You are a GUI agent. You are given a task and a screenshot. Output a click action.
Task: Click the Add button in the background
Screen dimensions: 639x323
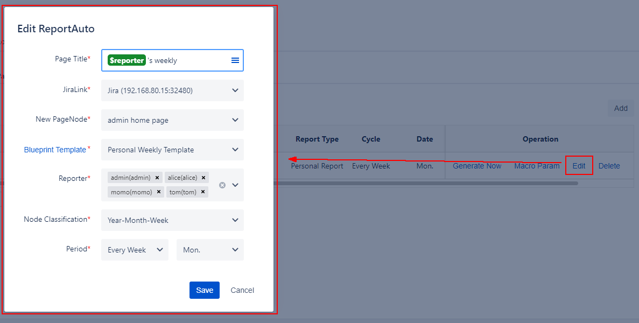point(621,108)
